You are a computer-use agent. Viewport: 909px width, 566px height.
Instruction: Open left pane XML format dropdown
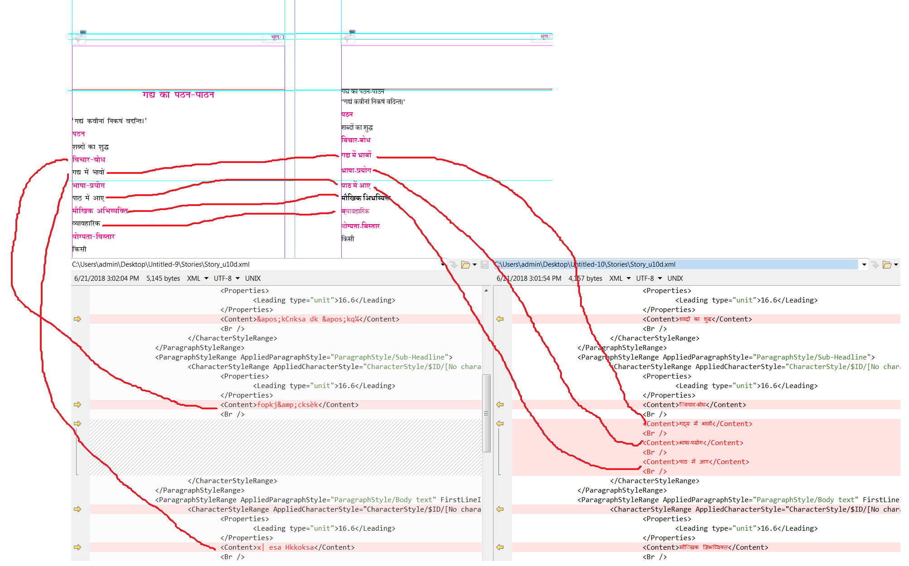(206, 278)
